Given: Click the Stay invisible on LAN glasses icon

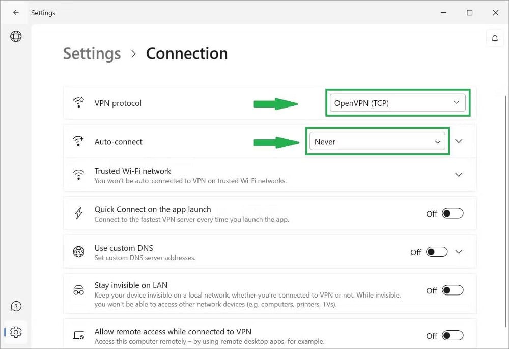Looking at the screenshot, I should tap(78, 290).
